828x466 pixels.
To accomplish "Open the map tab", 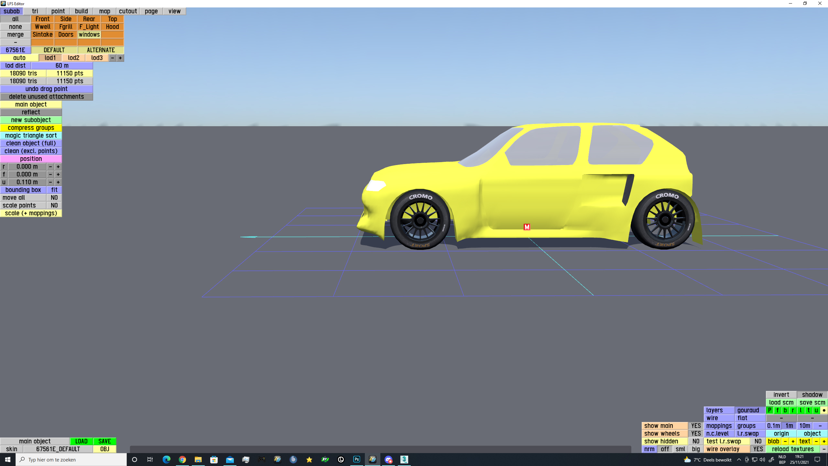I will click(x=104, y=11).
